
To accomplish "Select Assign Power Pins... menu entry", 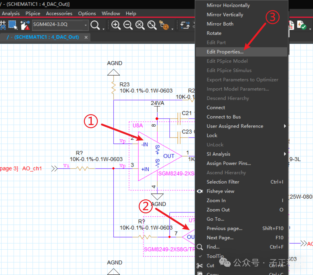I will tap(241, 164).
